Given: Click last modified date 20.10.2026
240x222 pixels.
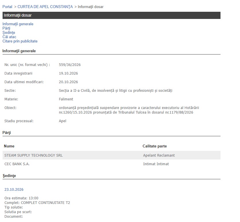Looking at the screenshot, I should coord(69,82).
